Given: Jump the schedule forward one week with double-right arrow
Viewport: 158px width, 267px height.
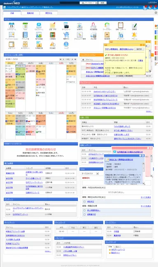Looking at the screenshot, I should (75, 59).
